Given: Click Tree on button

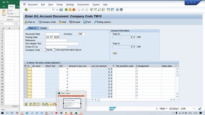Looking at the screenshot, I should point(30,22).
